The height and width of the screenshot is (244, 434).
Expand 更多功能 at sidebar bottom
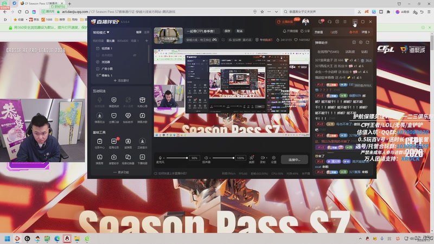(121, 172)
